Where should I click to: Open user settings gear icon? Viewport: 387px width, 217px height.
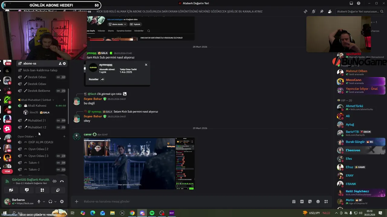click(x=62, y=202)
